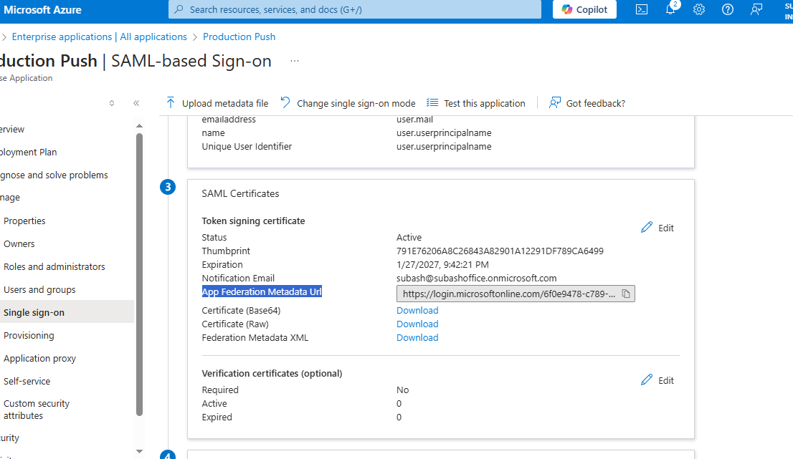Go to Microsoft Azure home
Image resolution: width=793 pixels, height=459 pixels.
(x=42, y=9)
